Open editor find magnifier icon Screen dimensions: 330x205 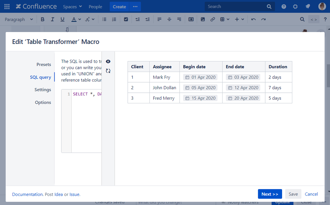click(302, 19)
